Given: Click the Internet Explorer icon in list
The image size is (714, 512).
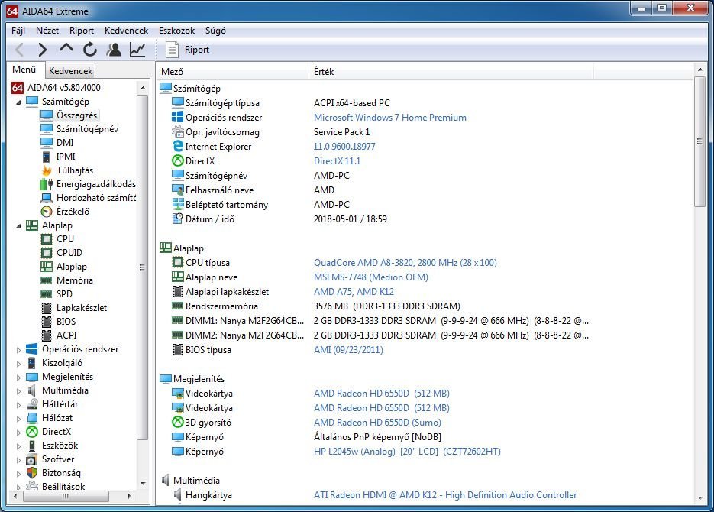Looking at the screenshot, I should coord(178,146).
